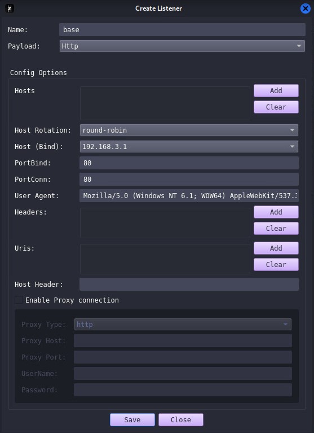Close the Create Listener dialog with X icon
The image size is (314, 433).
tap(305, 8)
